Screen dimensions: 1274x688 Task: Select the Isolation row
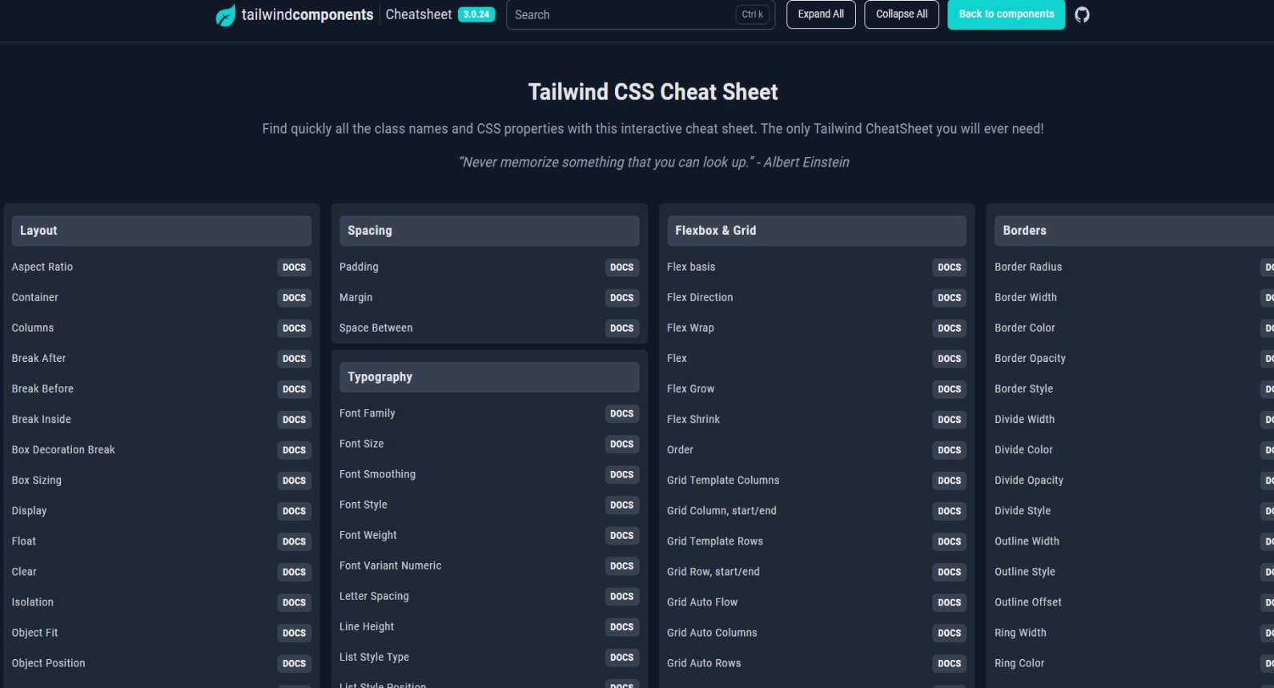161,602
